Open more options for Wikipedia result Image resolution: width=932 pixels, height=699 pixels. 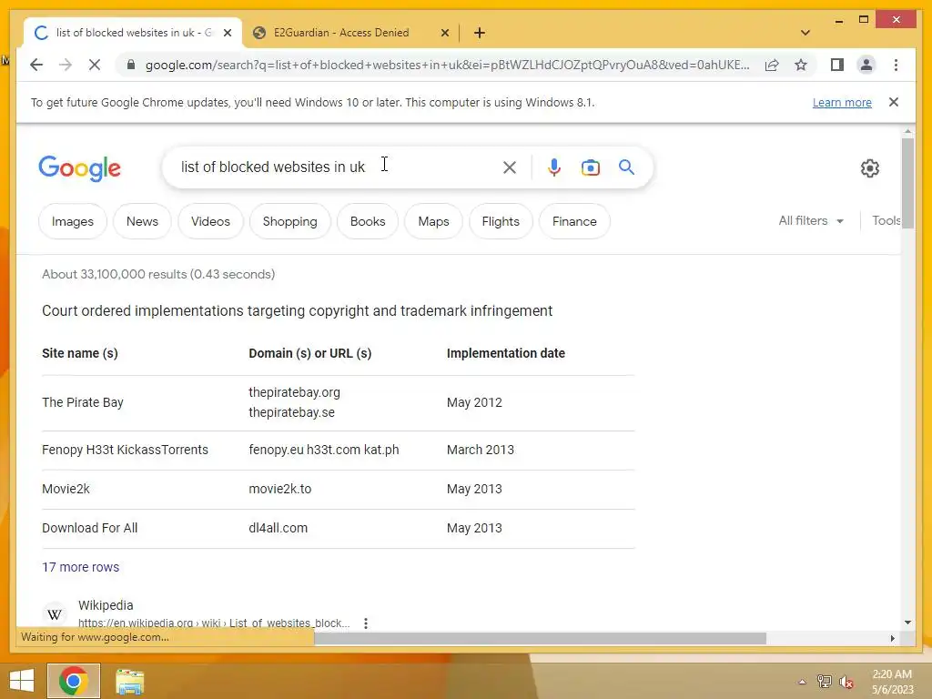[366, 623]
